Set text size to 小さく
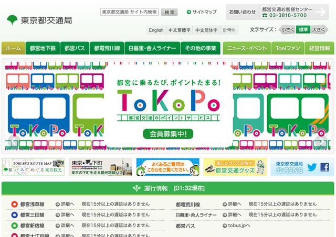The width and height of the screenshot is (336, 237). pyautogui.click(x=287, y=30)
